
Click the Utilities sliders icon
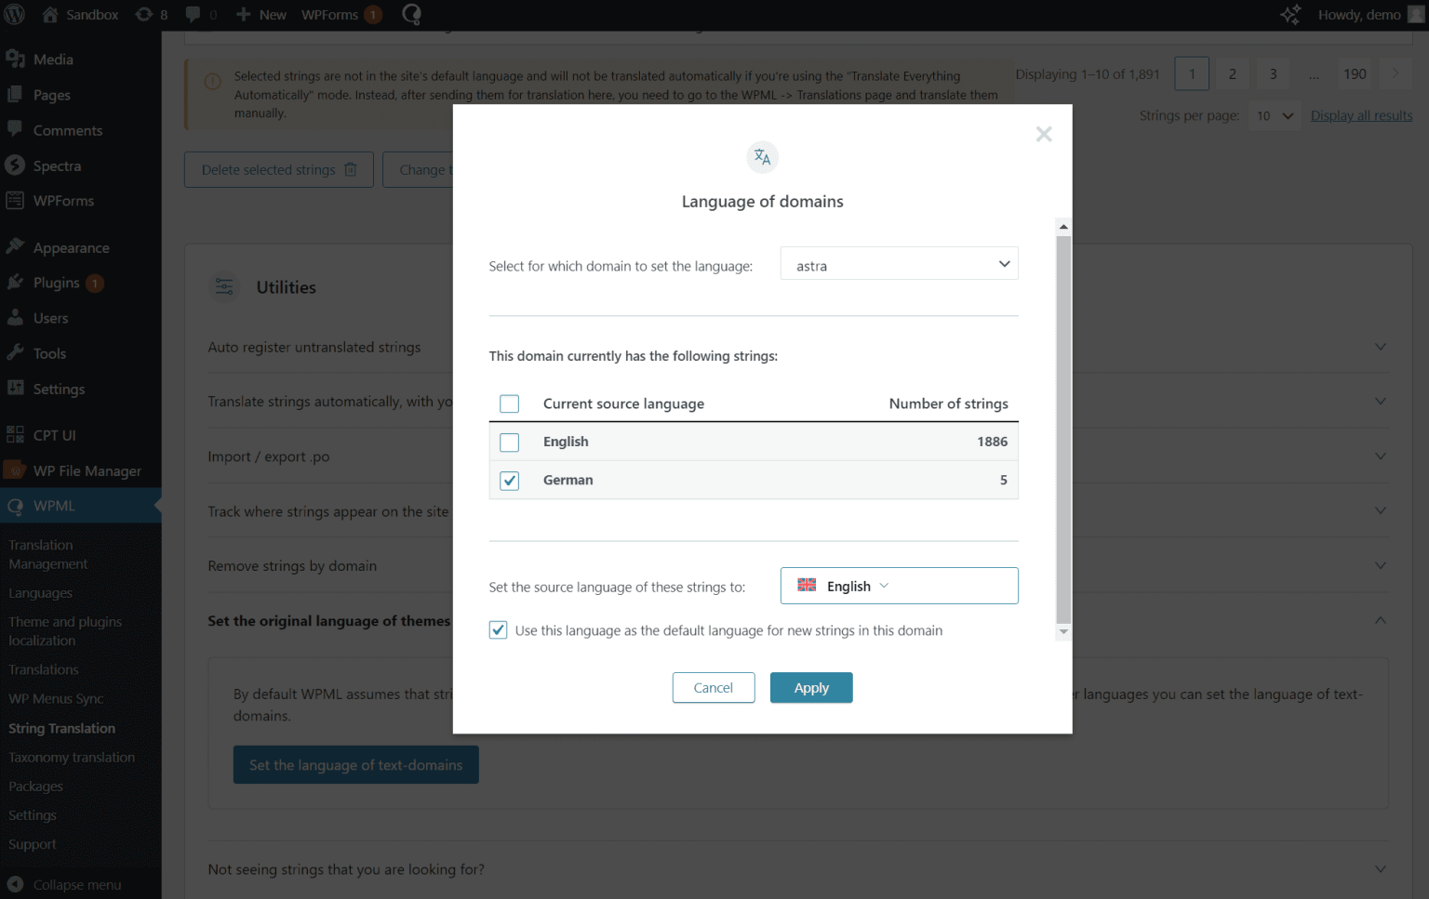223,286
